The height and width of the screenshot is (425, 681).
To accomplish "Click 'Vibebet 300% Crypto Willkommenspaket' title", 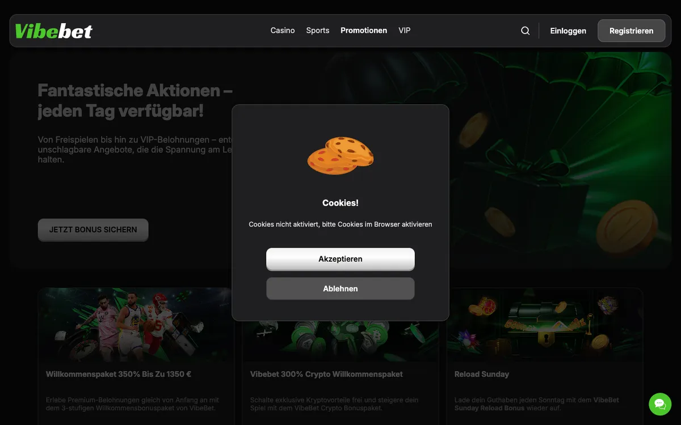I will 326,374.
